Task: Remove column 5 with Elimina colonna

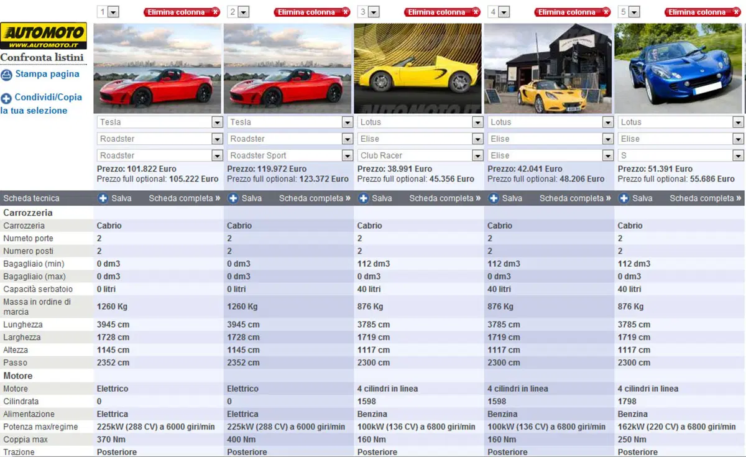Action: (x=703, y=12)
